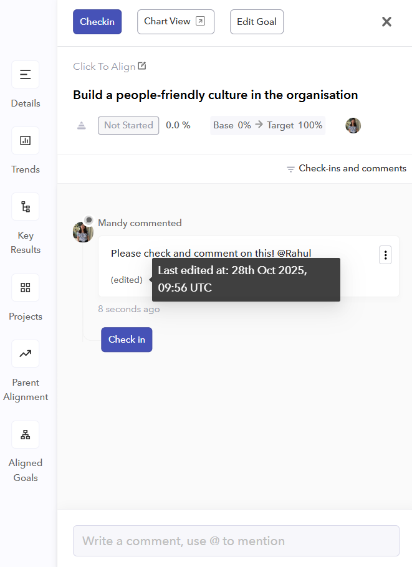Click the Edit Goal button
The height and width of the screenshot is (567, 412).
(257, 22)
